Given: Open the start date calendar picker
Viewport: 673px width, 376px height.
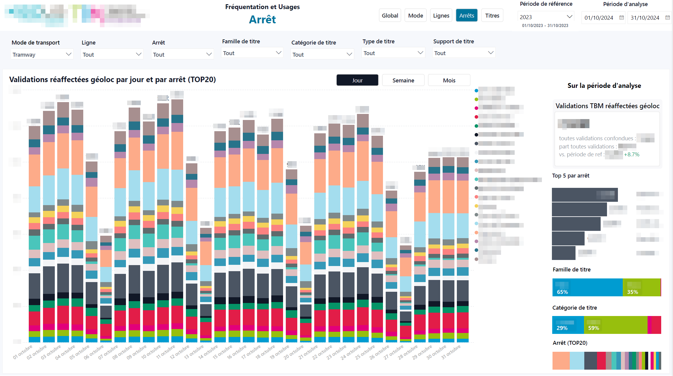Looking at the screenshot, I should (622, 18).
